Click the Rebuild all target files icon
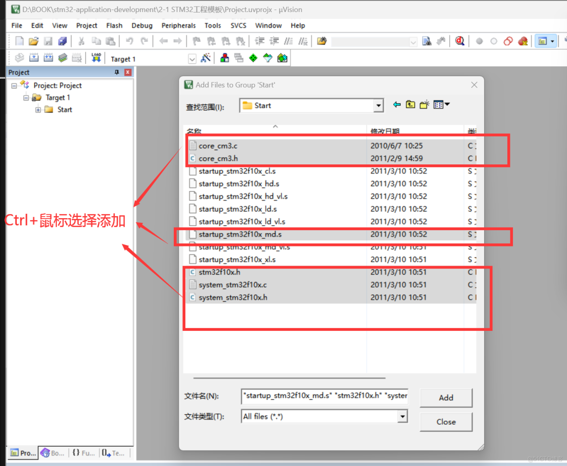This screenshot has width=567, height=466. [48, 57]
